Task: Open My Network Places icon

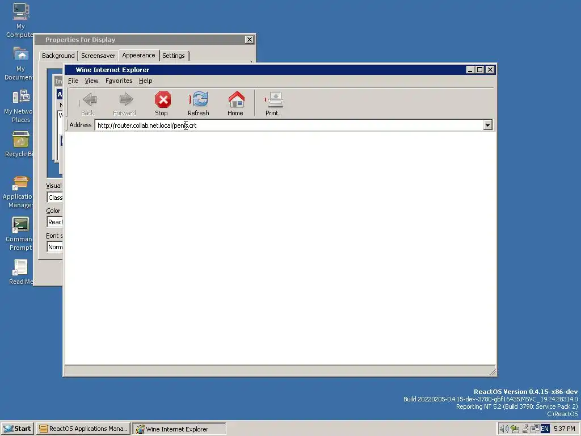Action: click(20, 106)
